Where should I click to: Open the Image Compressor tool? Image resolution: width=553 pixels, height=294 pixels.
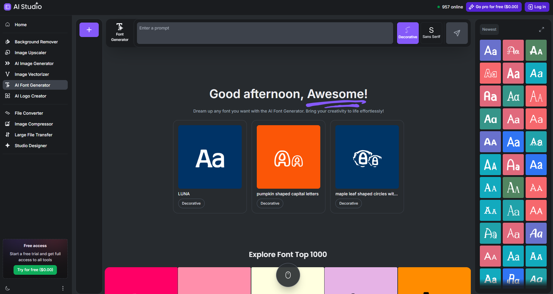[x=33, y=124]
